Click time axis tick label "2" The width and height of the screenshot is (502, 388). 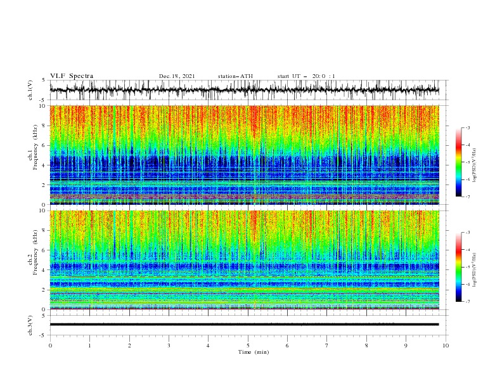(129, 346)
